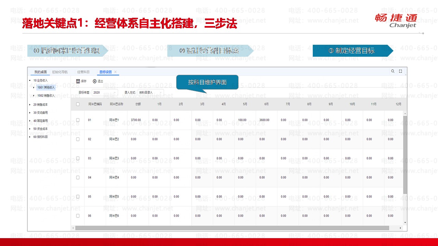Switch to the 我的桌面 tab

[x=41, y=72]
